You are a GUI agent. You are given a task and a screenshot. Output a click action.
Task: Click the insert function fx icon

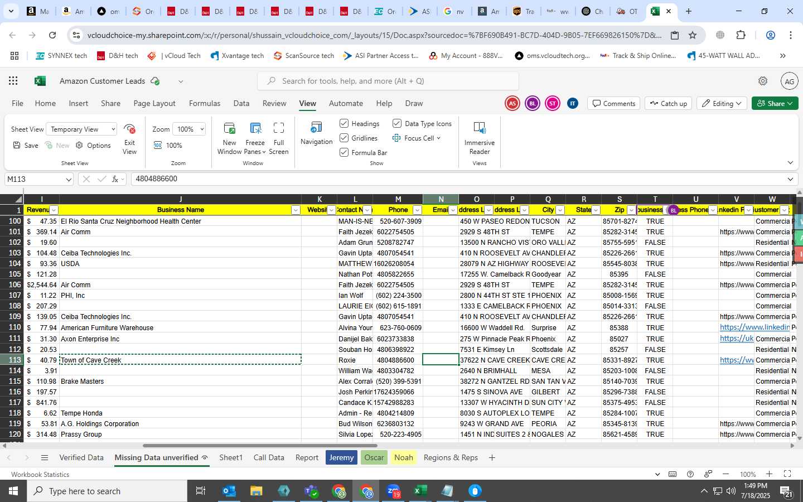[115, 179]
